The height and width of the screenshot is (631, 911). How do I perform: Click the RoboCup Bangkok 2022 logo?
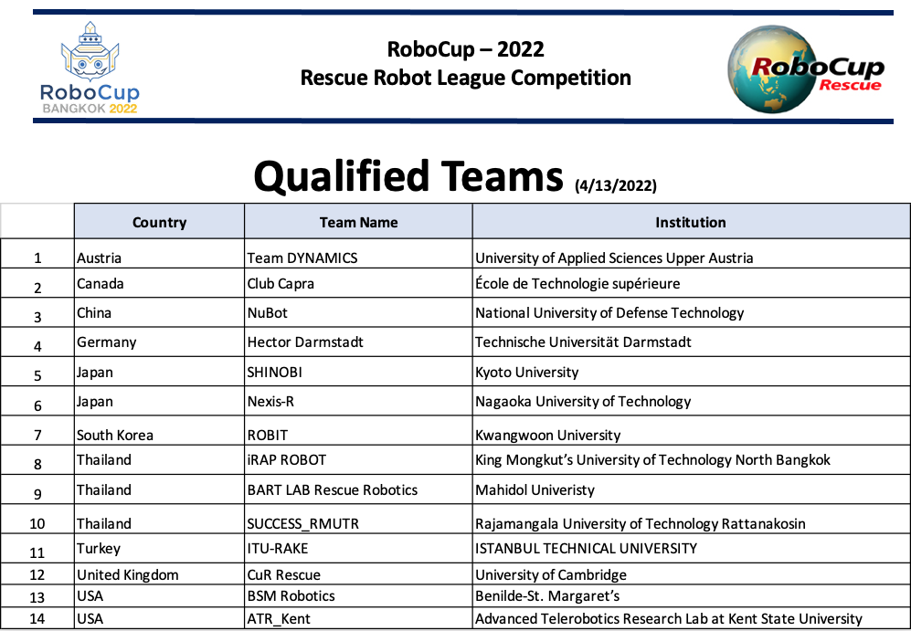coord(90,68)
